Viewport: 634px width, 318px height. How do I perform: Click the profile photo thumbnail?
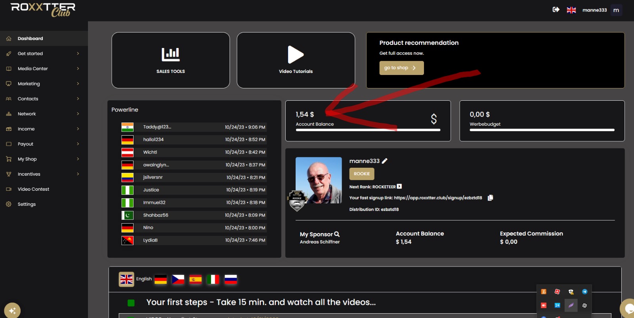(319, 180)
